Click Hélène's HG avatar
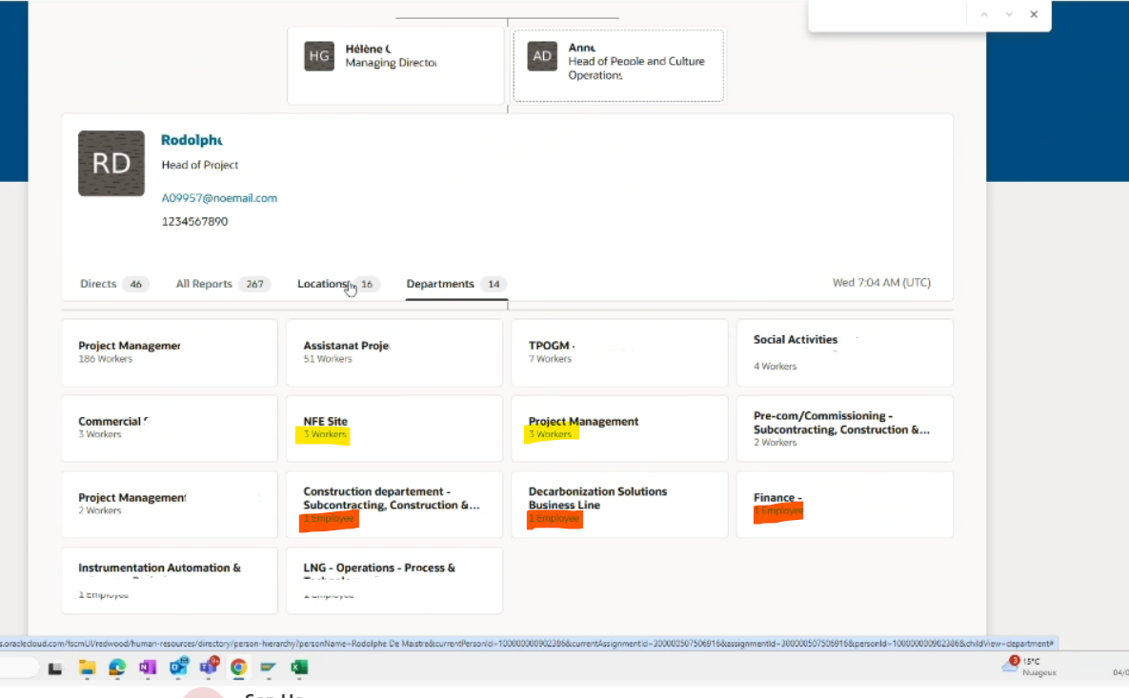 (319, 56)
